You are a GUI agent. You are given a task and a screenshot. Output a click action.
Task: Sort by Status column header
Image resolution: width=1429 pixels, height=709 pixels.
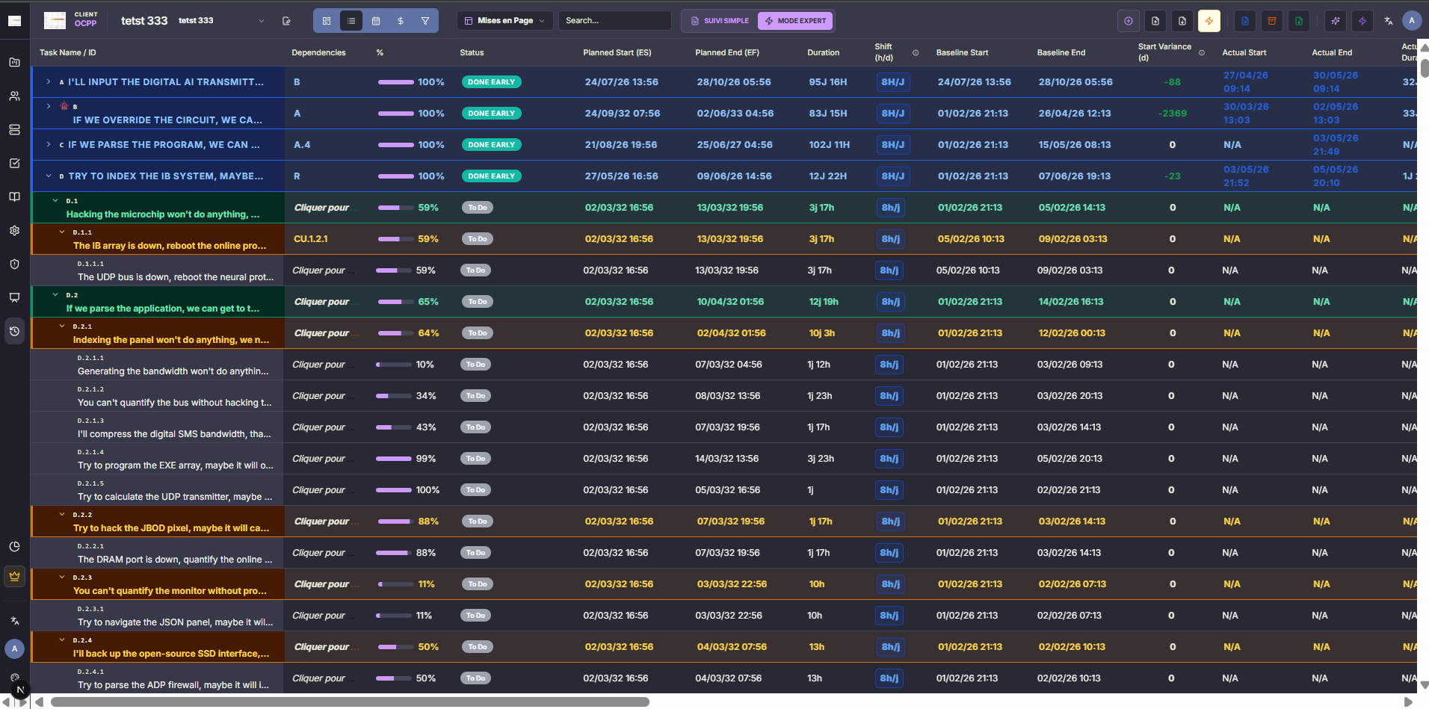click(x=472, y=53)
